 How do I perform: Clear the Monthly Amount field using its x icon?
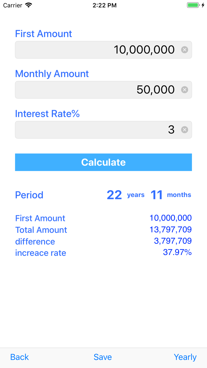(185, 90)
